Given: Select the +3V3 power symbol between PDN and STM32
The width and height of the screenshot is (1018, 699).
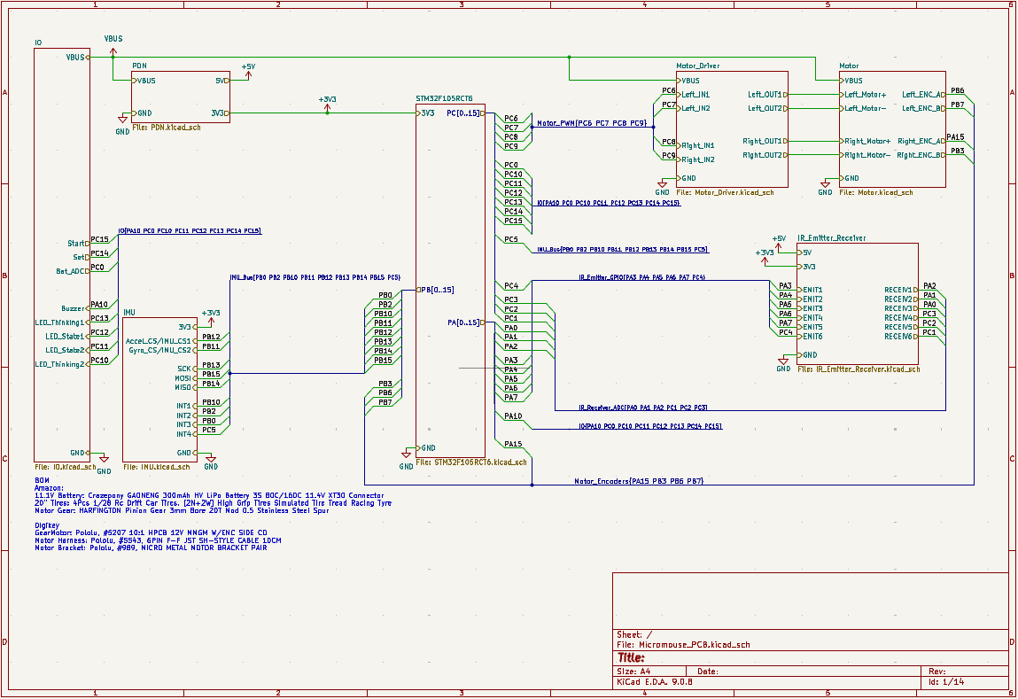Looking at the screenshot, I should click(x=327, y=104).
